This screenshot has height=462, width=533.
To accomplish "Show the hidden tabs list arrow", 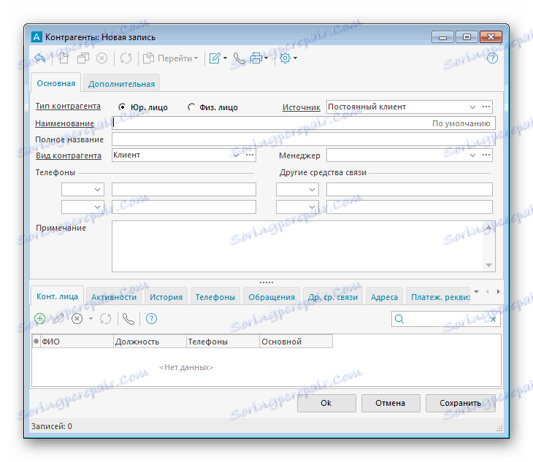I will 476,291.
